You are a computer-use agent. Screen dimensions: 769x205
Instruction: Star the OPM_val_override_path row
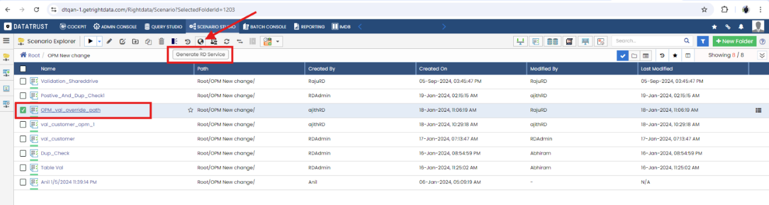(x=191, y=110)
